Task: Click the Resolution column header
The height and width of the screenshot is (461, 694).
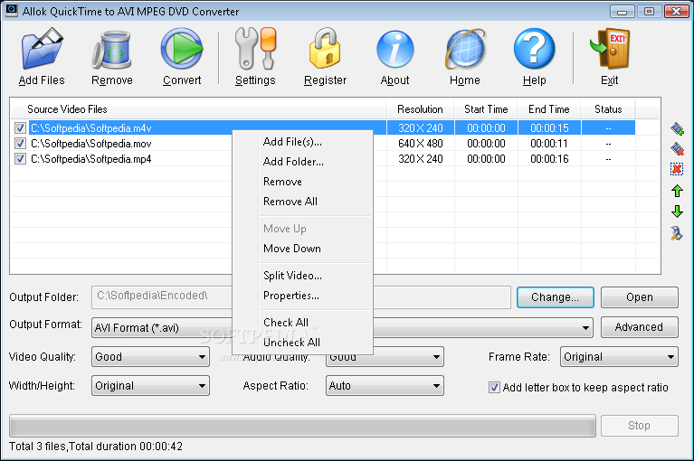Action: coord(420,109)
